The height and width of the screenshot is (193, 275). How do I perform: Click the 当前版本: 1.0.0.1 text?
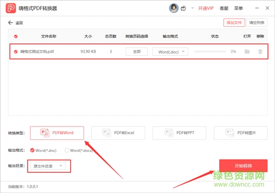tap(23, 187)
